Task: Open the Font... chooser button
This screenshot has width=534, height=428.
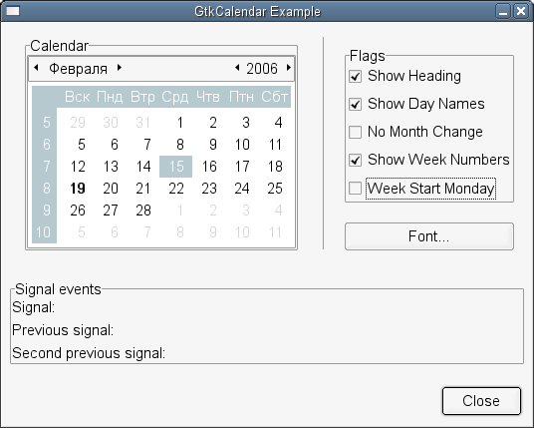Action: [x=429, y=236]
